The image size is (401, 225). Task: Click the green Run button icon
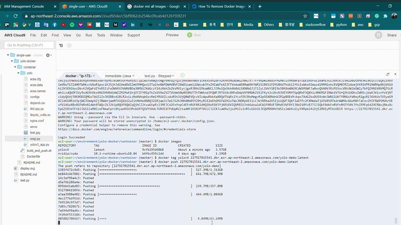pos(190,35)
